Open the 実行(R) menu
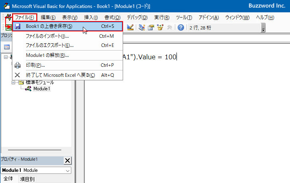 [x=162, y=18]
